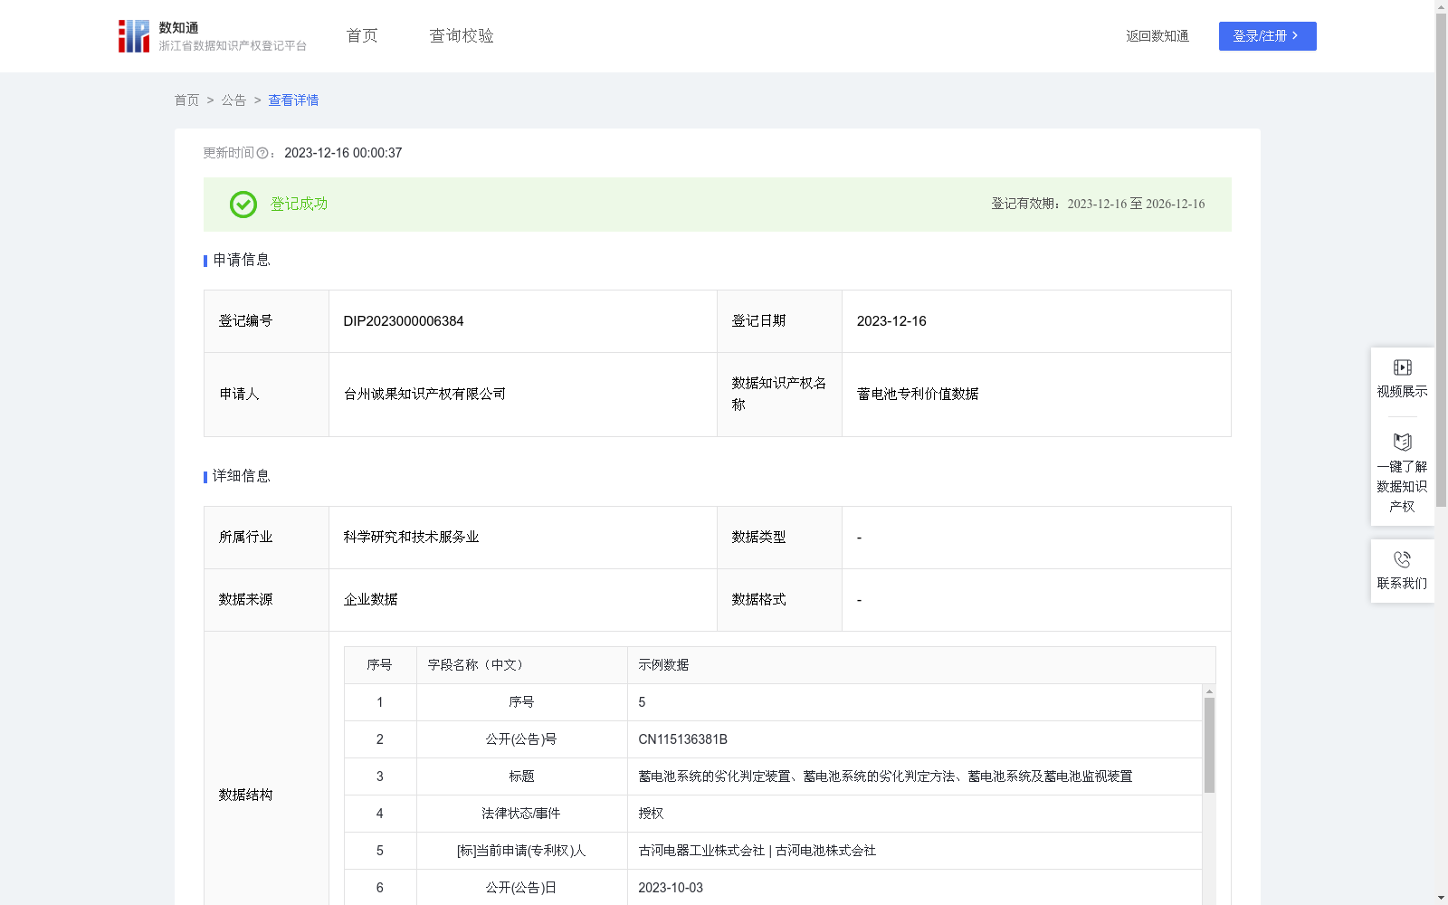
Task: Click the page vertical scrollbar thumb
Action: point(1442,260)
